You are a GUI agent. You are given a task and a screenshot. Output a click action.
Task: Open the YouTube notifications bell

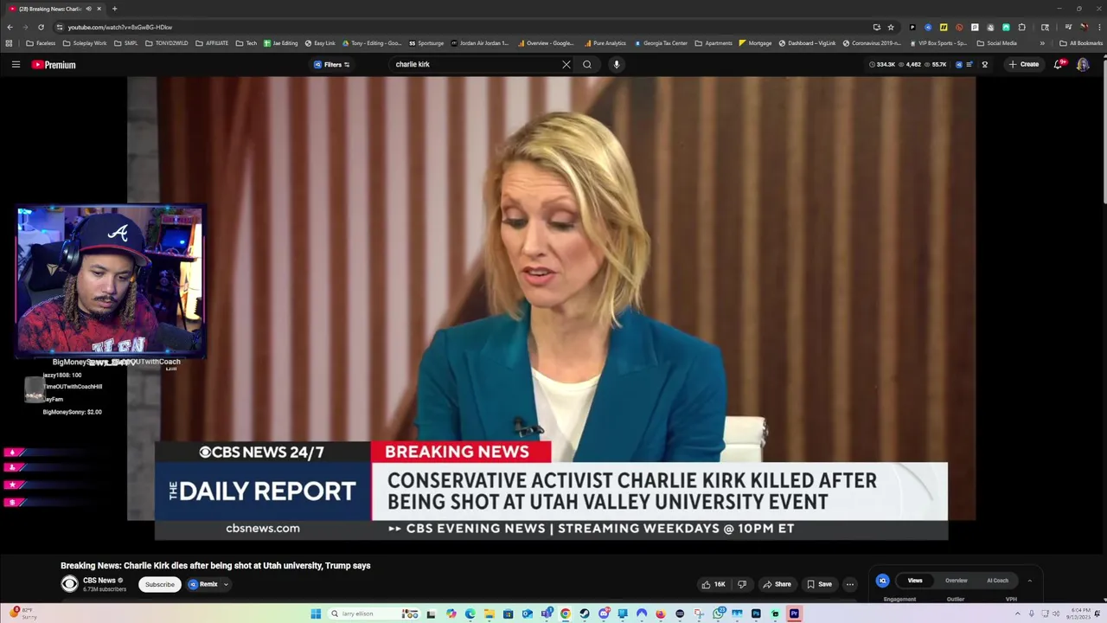[1059, 64]
